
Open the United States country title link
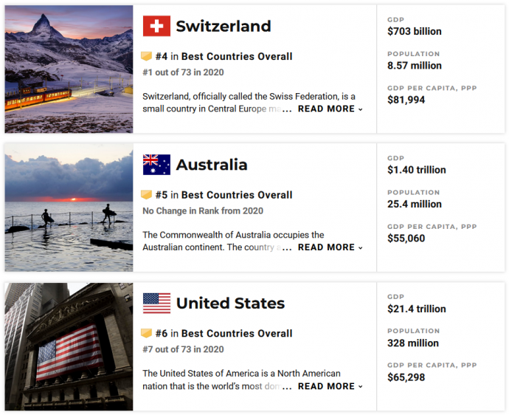230,303
